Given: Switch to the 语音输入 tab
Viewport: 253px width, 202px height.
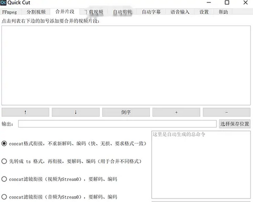Looking at the screenshot, I should [x=180, y=12].
